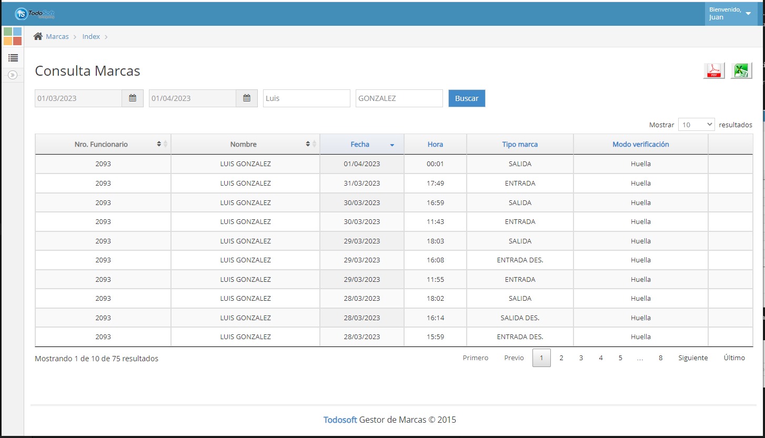The width and height of the screenshot is (765, 438).
Task: Click the surname field containing GONZALEZ
Action: 399,98
